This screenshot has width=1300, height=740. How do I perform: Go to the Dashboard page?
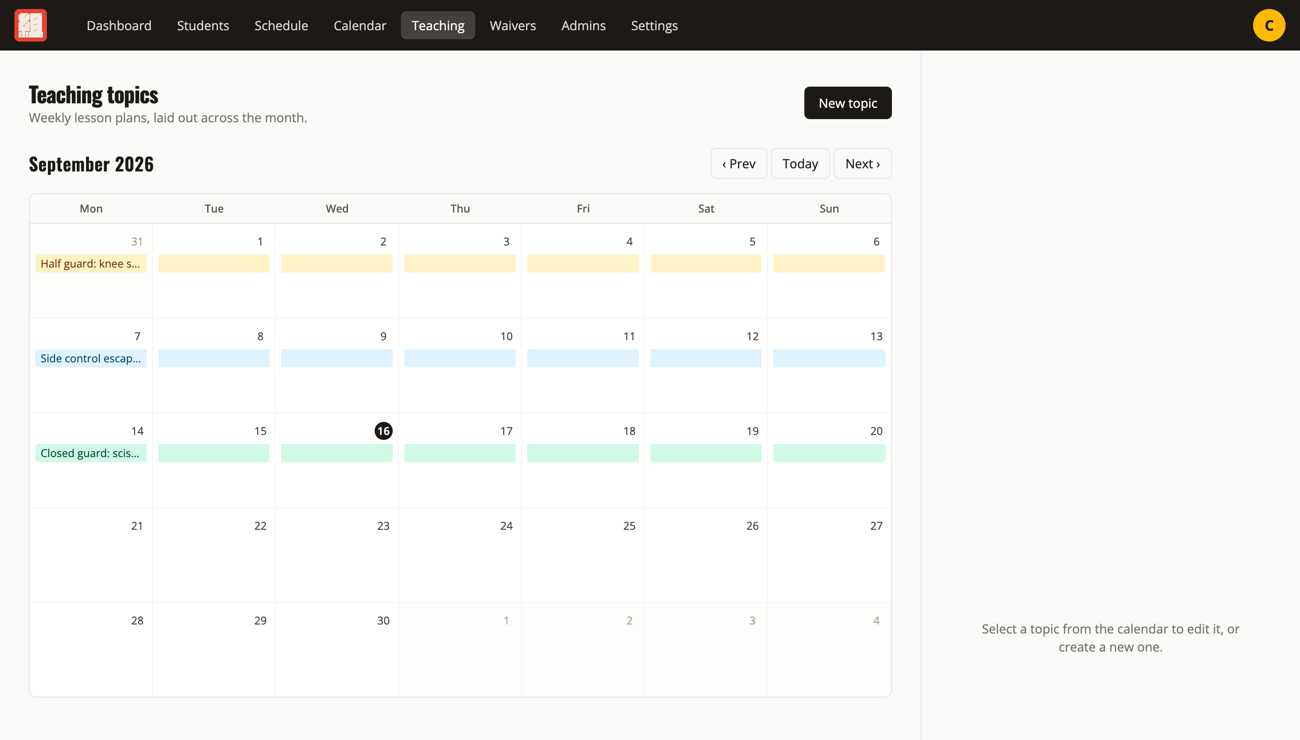pos(119,25)
